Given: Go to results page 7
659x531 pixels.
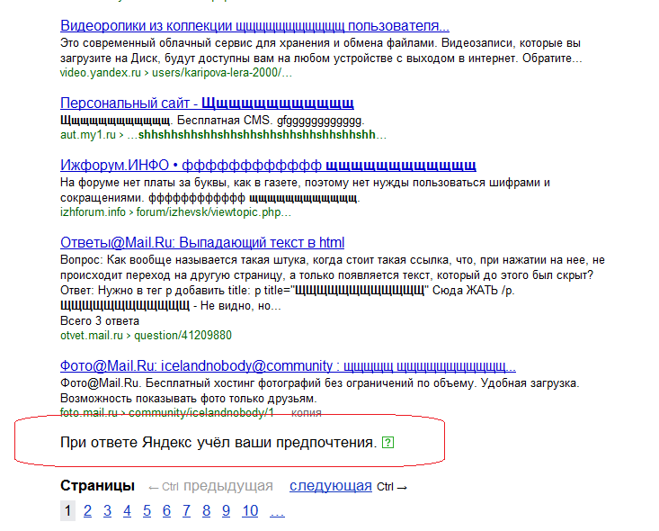Looking at the screenshot, I should coord(186,511).
